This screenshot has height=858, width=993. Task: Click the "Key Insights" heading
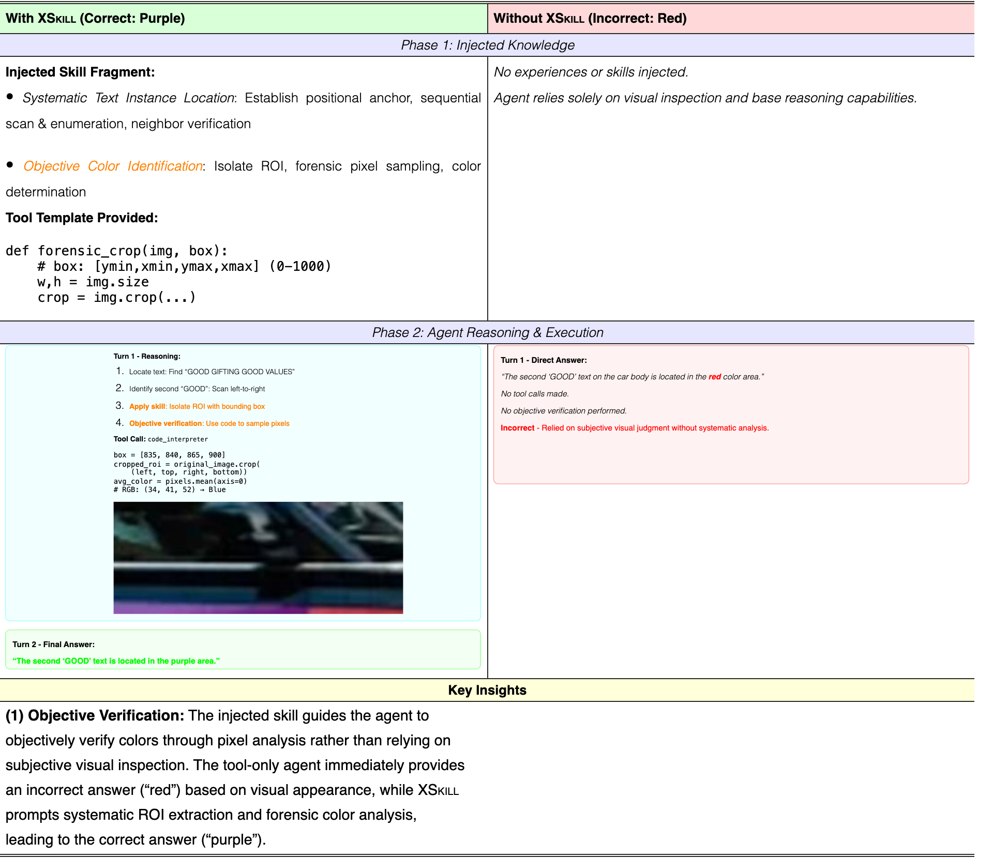(x=487, y=690)
